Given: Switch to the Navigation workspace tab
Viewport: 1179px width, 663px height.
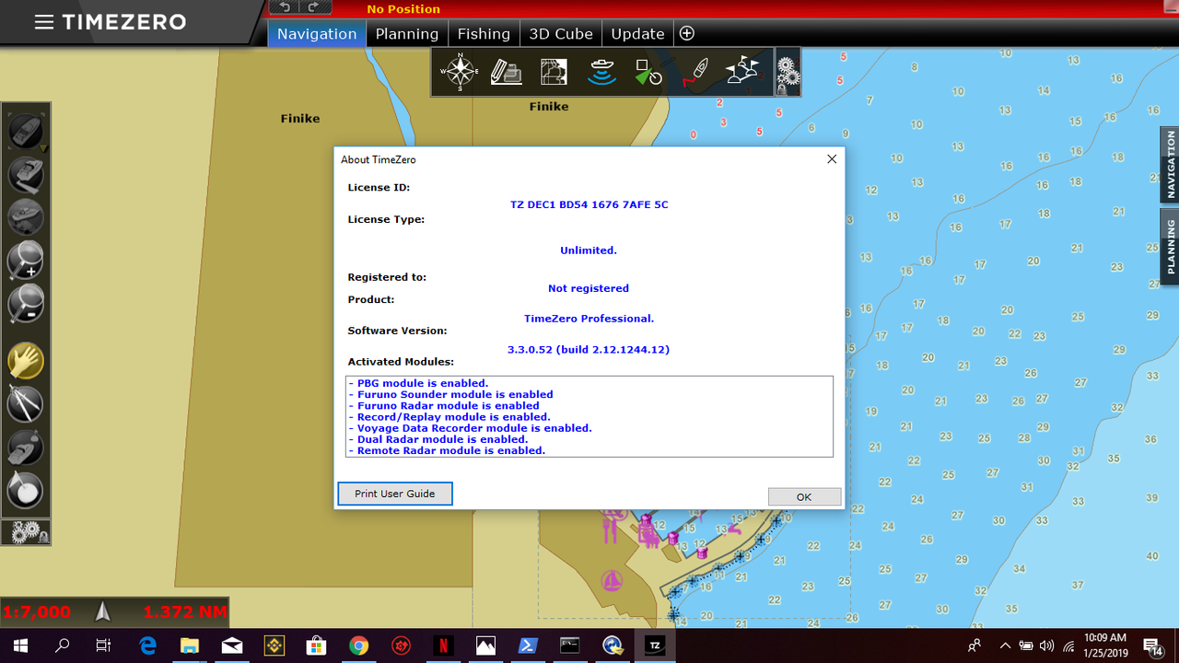Looking at the screenshot, I should 317,34.
